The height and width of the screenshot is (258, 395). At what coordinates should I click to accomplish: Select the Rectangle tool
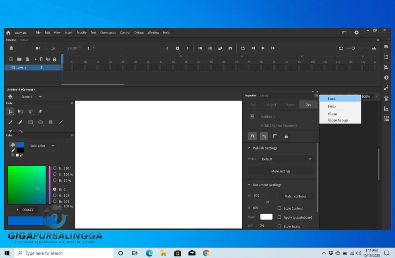pos(31,122)
